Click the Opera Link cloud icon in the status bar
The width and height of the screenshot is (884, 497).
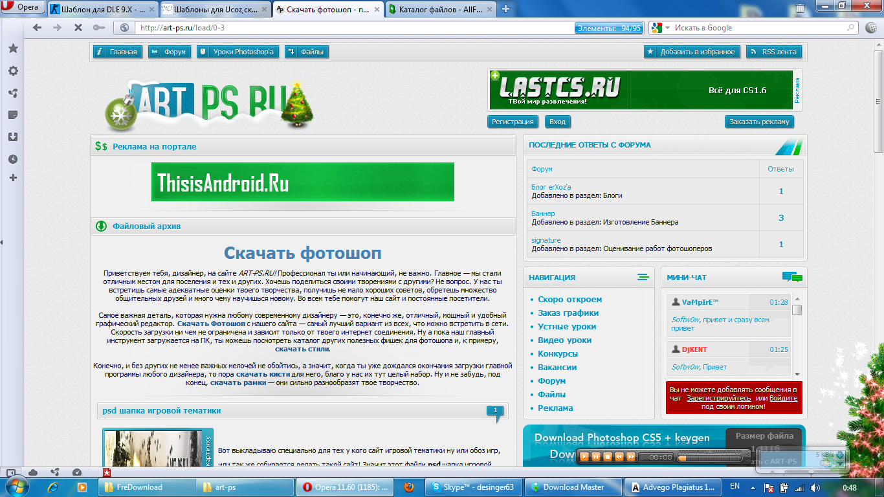[33, 472]
